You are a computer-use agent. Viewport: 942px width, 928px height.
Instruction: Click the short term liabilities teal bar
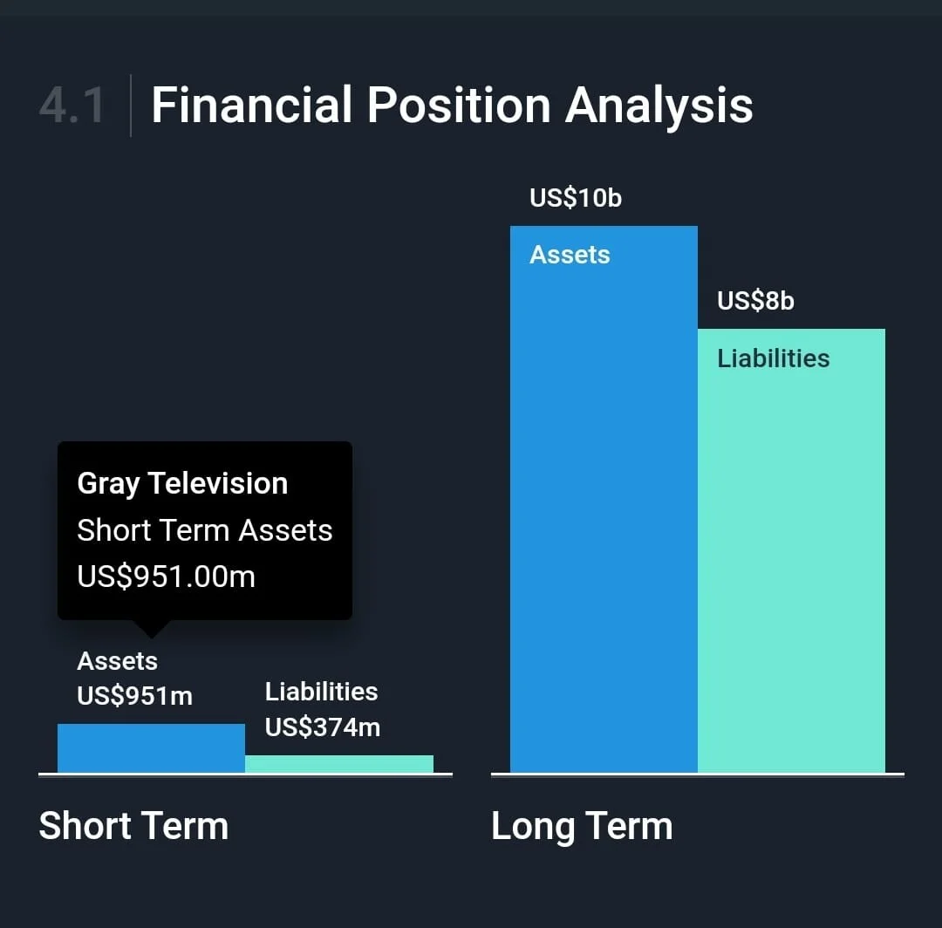(x=338, y=764)
